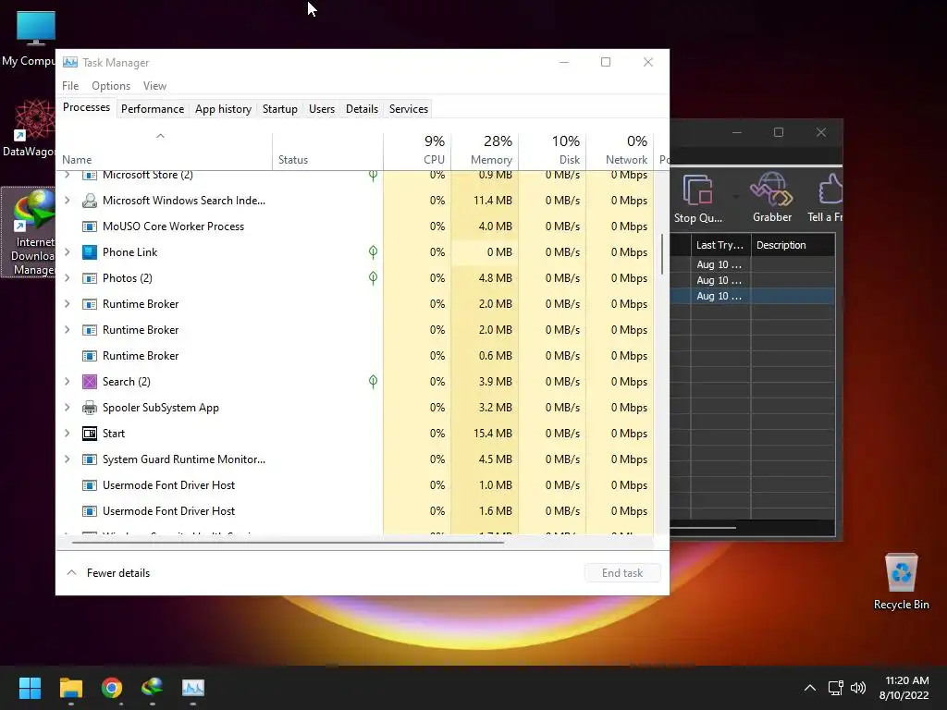
Task: Sort processes by the Name column
Action: (x=165, y=151)
